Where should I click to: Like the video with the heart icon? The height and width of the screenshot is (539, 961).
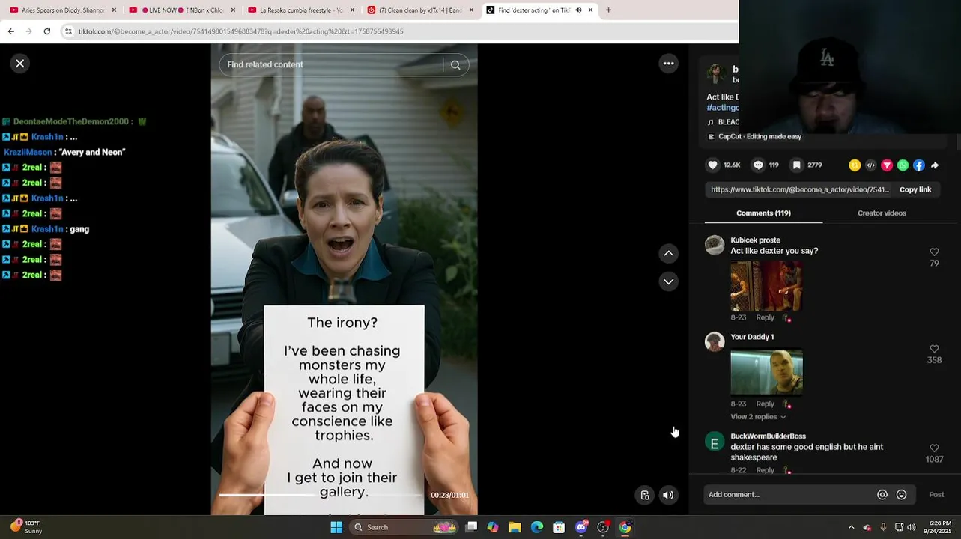[713, 165]
